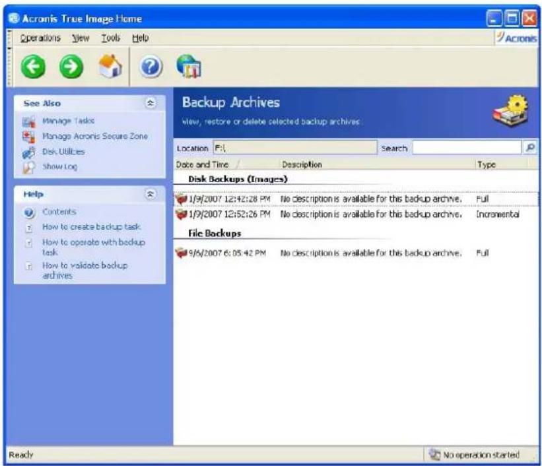Sort by the Date and Time column header
542x466 pixels.
pyautogui.click(x=226, y=164)
